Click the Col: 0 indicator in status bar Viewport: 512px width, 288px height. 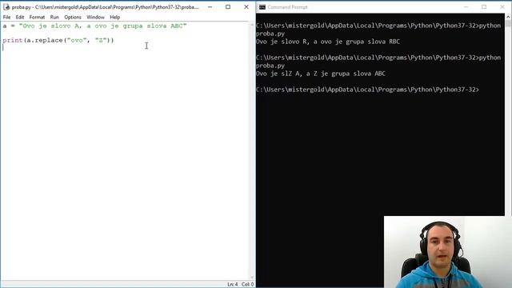click(247, 285)
